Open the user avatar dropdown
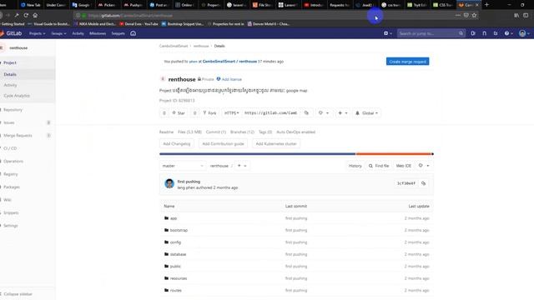Image resolution: width=534 pixels, height=300 pixels. pos(524,33)
